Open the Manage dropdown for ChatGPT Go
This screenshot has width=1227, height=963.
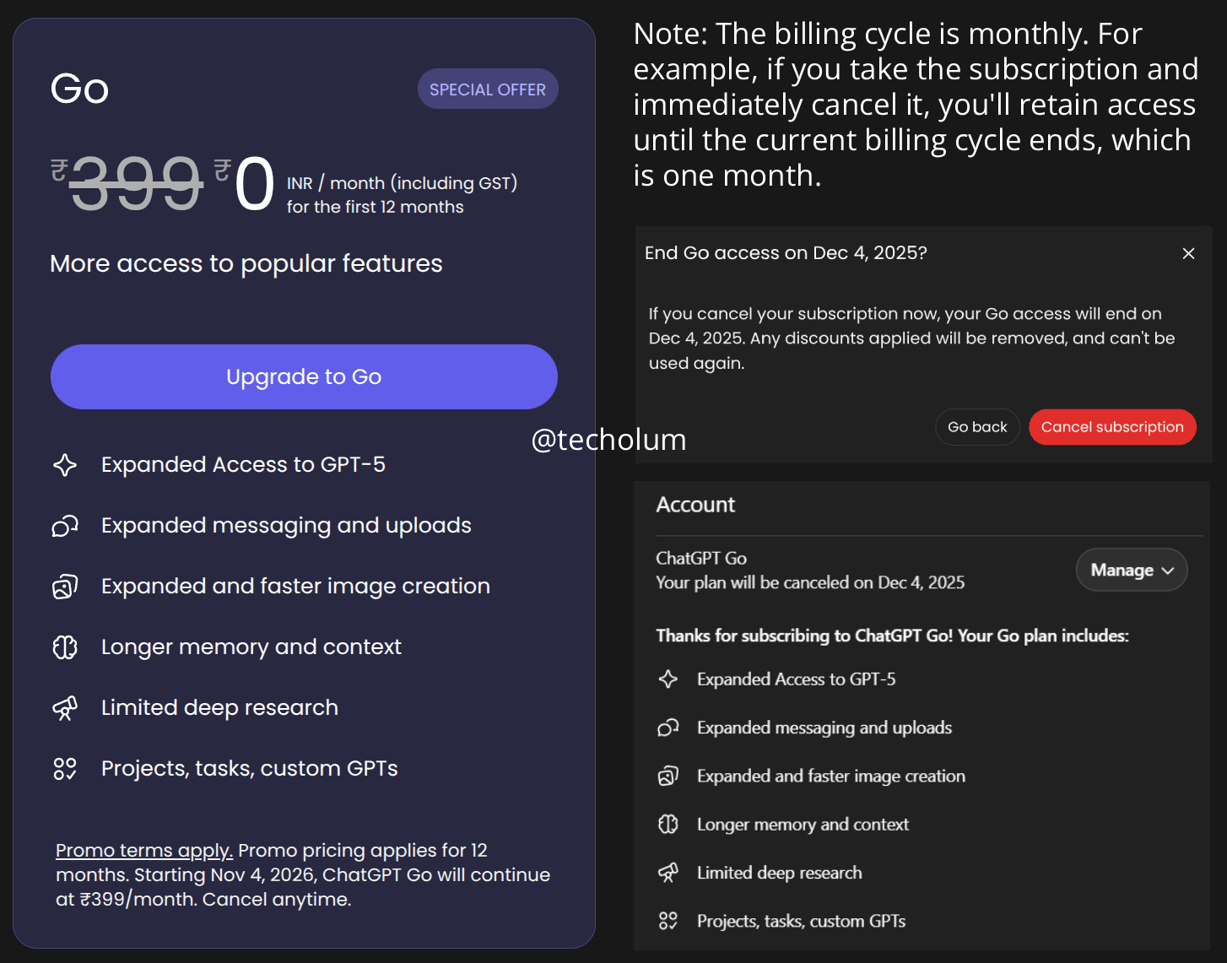pos(1131,571)
